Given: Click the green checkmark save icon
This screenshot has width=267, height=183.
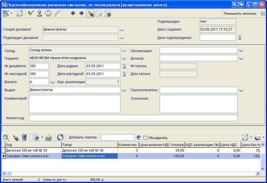Looking at the screenshot, I should 30,13.
